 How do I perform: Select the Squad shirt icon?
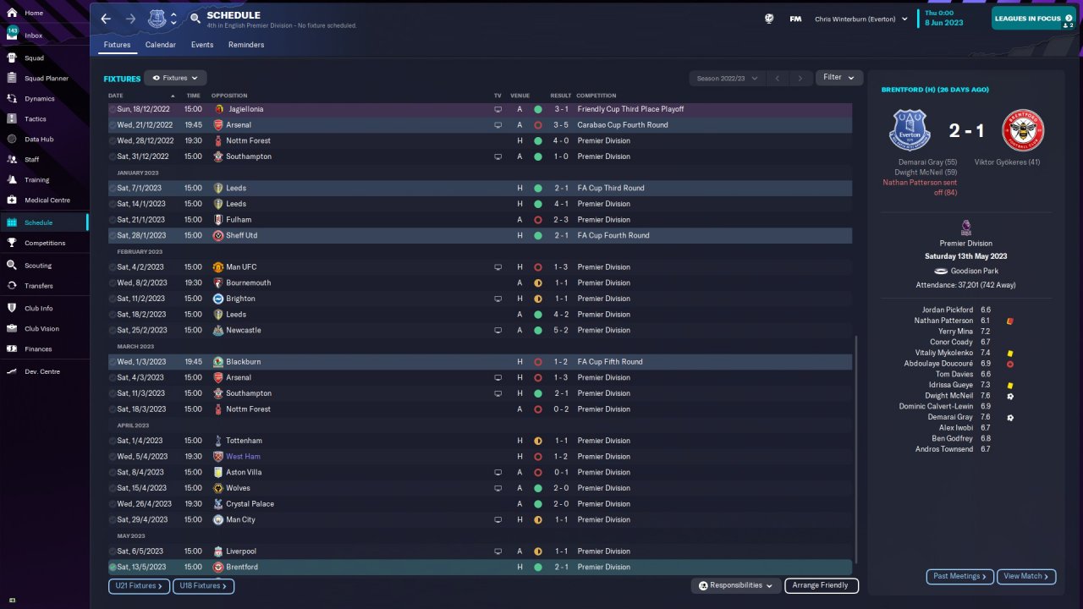tap(12, 58)
